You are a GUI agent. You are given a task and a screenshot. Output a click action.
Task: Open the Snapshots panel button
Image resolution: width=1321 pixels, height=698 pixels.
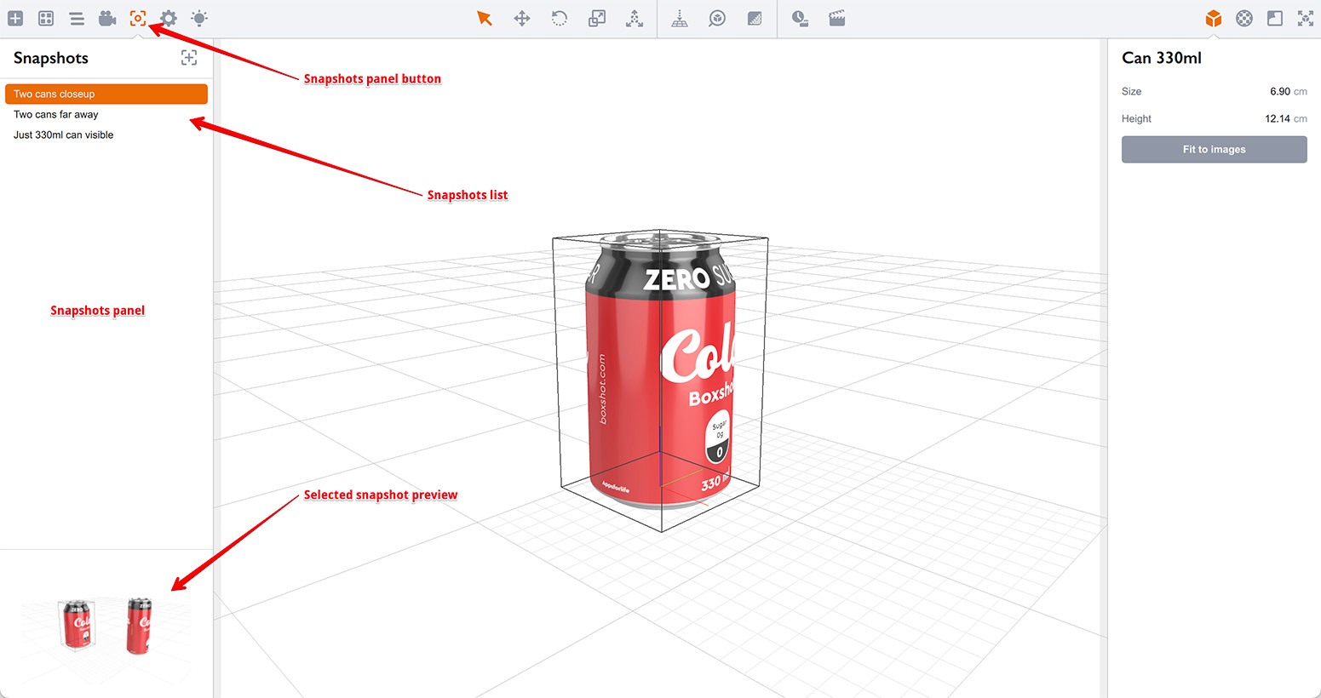pyautogui.click(x=138, y=18)
